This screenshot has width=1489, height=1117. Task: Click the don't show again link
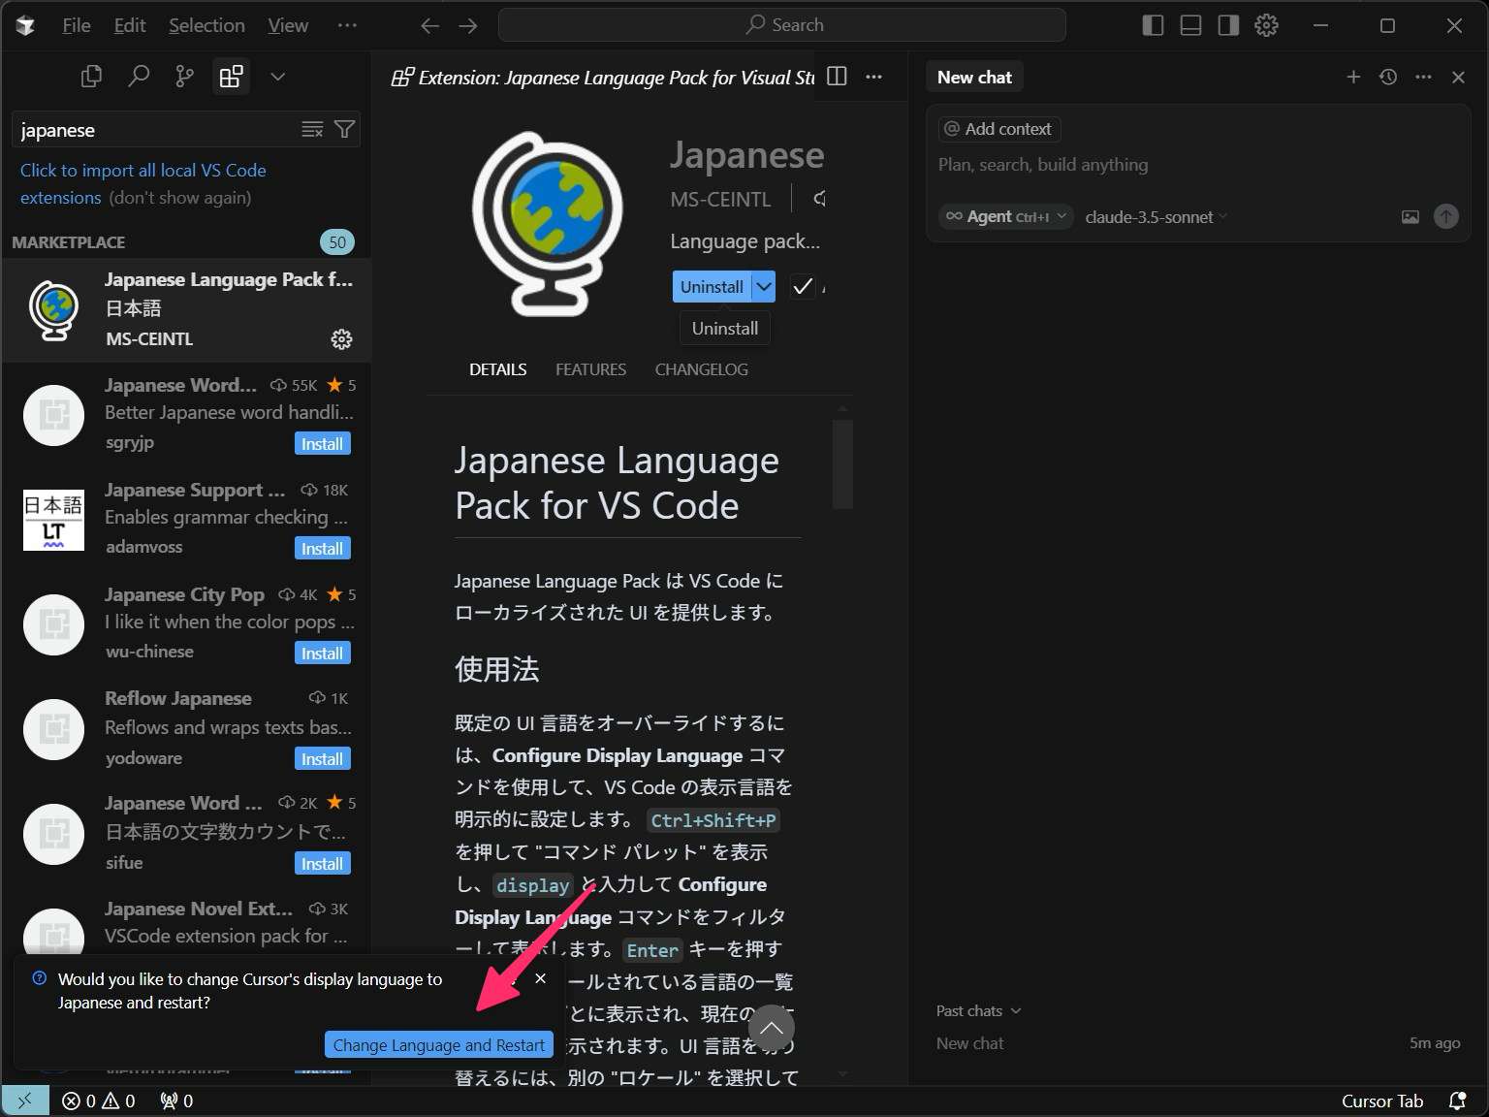pyautogui.click(x=180, y=197)
